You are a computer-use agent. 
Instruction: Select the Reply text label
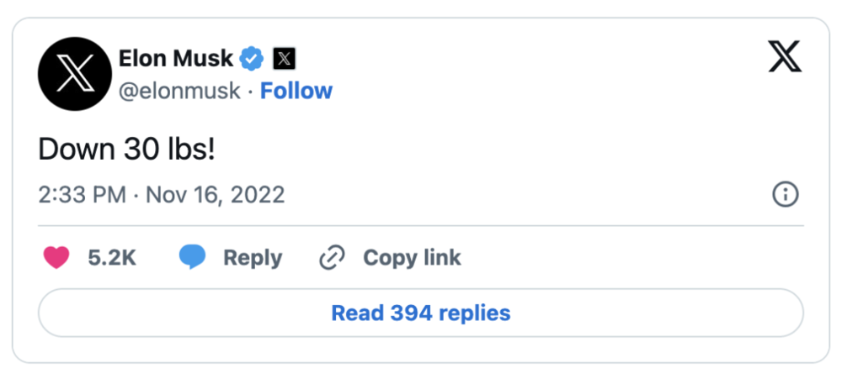pos(253,258)
